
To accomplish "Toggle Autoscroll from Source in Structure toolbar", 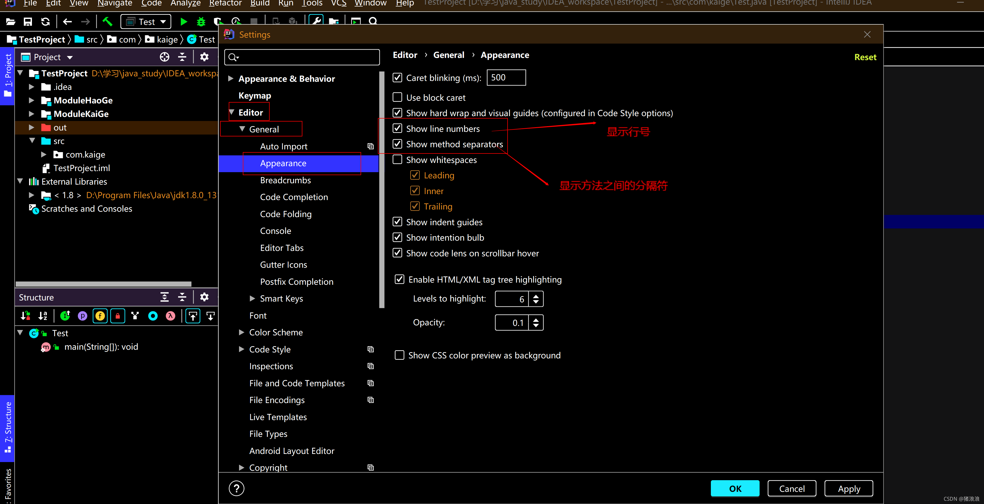I will pyautogui.click(x=211, y=316).
